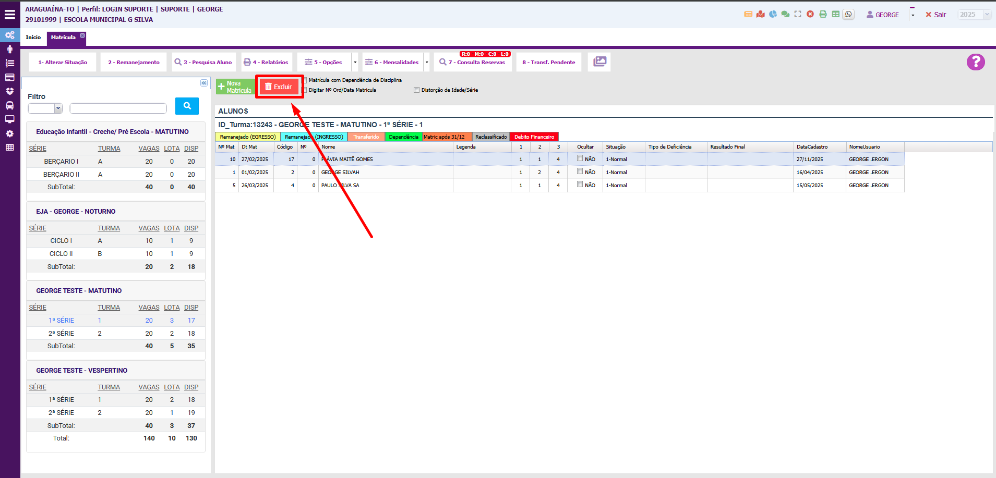Open the 2025 year dropdown
Screen dimensions: 996x478
(974, 15)
